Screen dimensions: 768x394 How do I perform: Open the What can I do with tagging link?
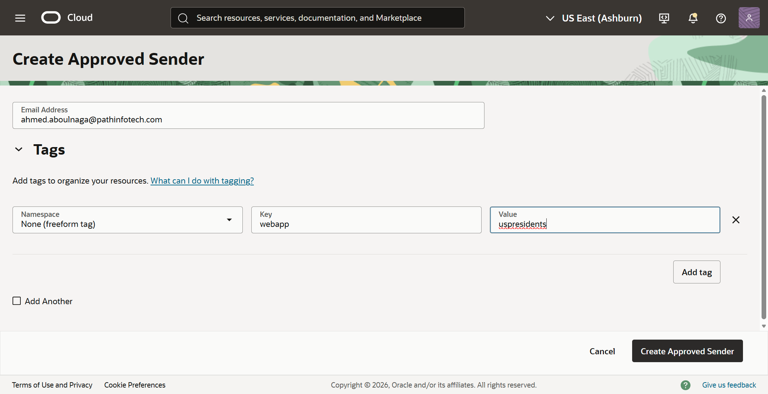[202, 181]
